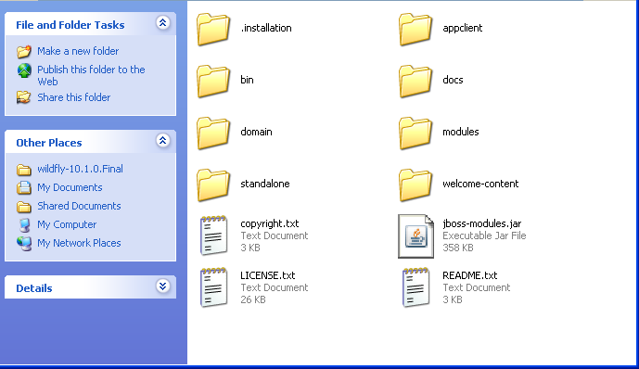Select the README.txt notepad icon
This screenshot has width=639, height=369.
pyautogui.click(x=415, y=287)
